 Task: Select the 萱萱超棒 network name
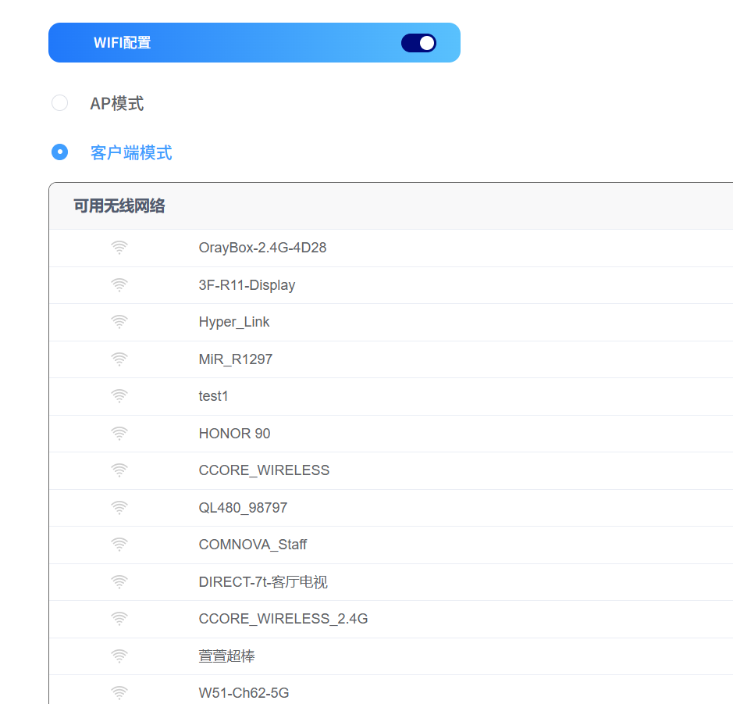[x=226, y=656]
